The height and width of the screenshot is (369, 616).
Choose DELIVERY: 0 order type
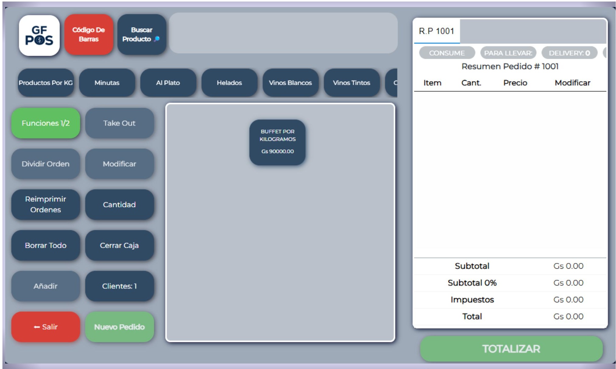pos(569,53)
